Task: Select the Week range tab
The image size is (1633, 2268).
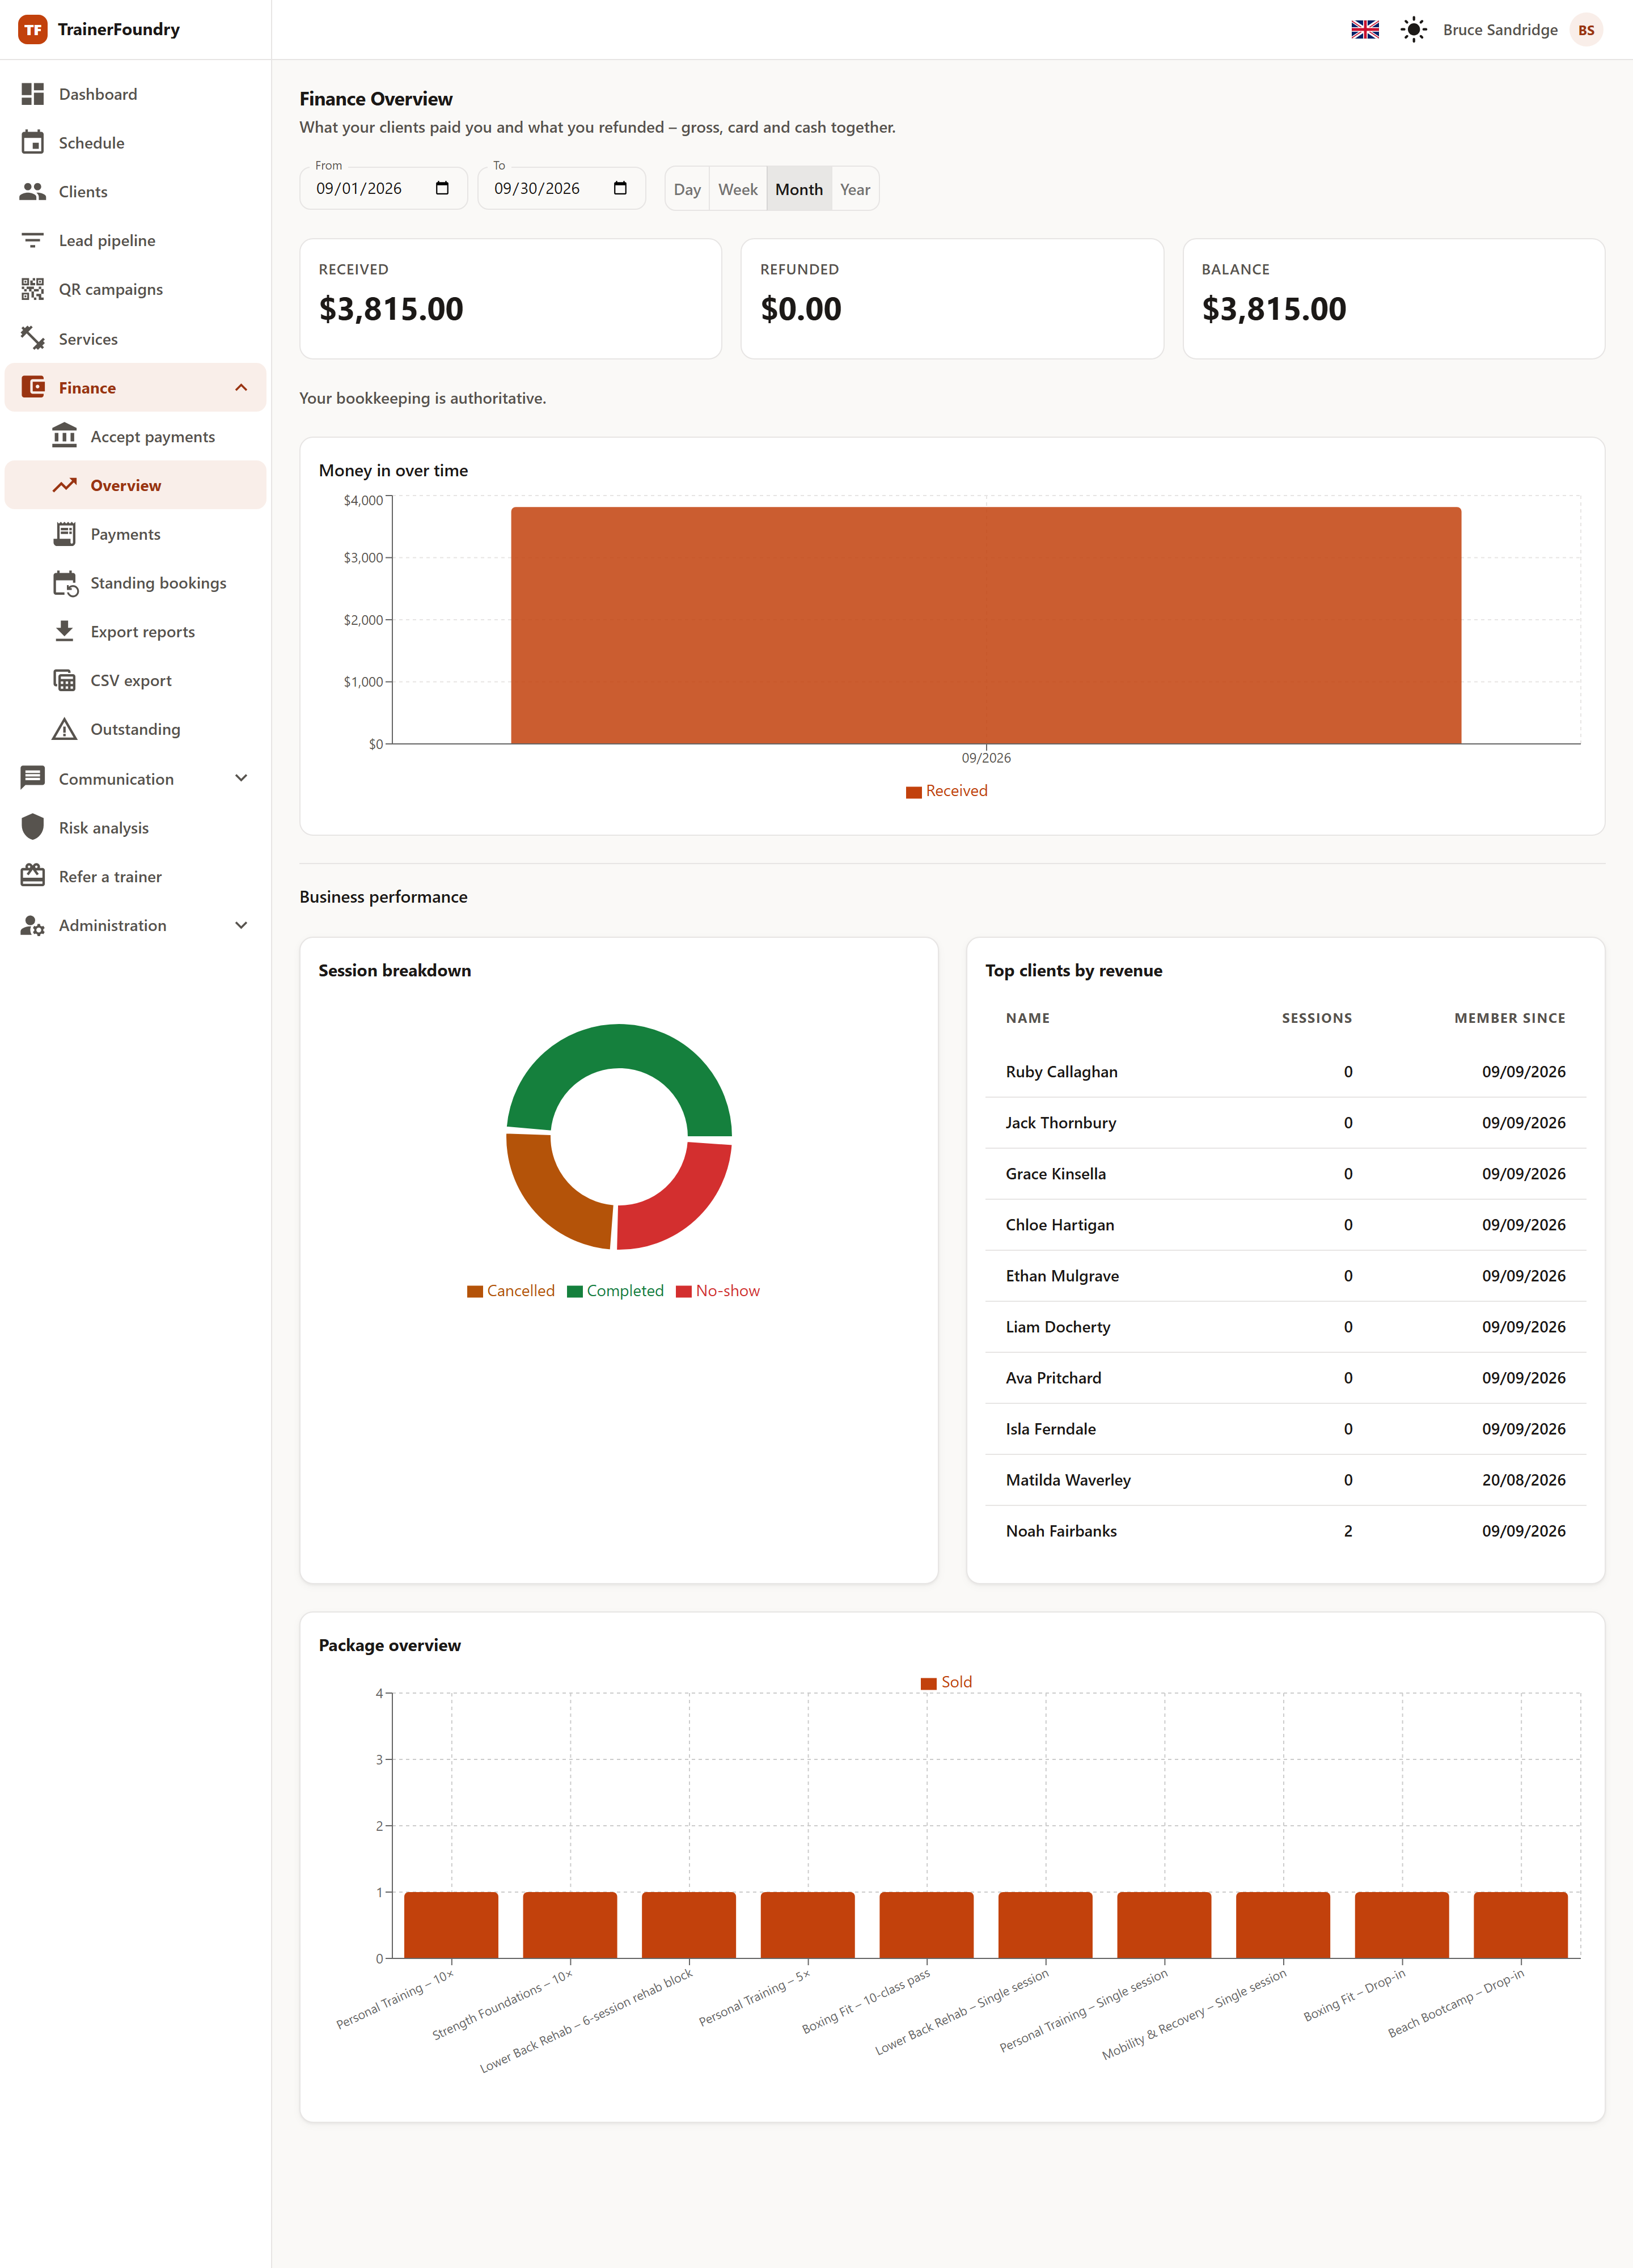Action: tap(738, 189)
